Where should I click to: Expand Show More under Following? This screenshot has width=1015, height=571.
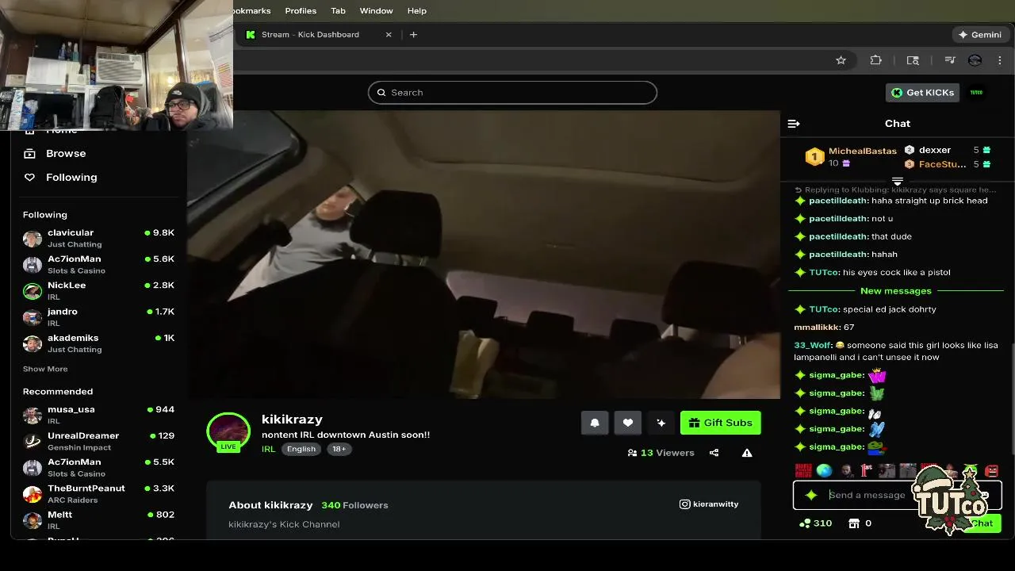click(45, 369)
